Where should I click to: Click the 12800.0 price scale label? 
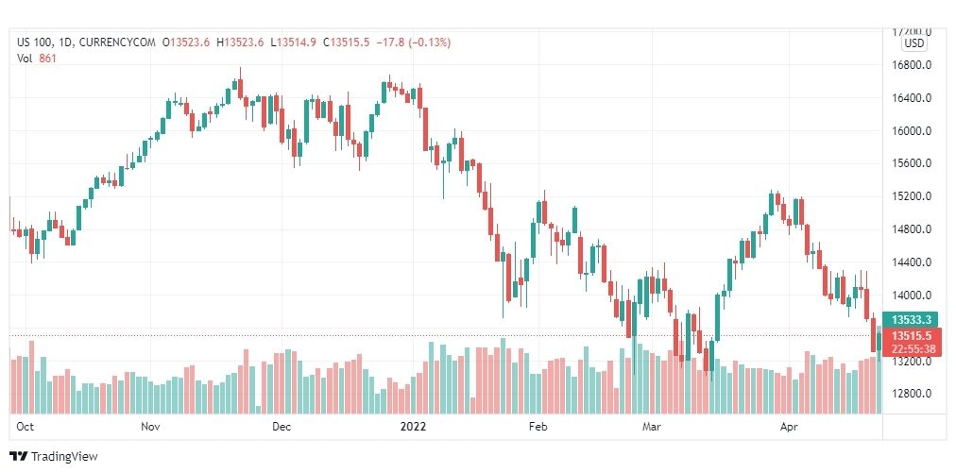[913, 394]
